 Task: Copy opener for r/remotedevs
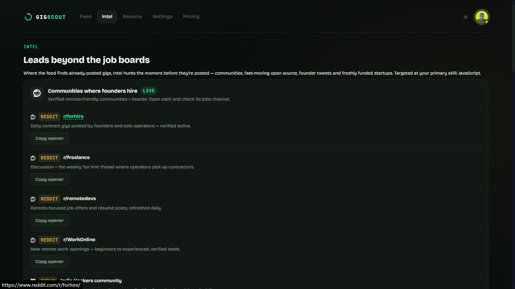point(49,220)
